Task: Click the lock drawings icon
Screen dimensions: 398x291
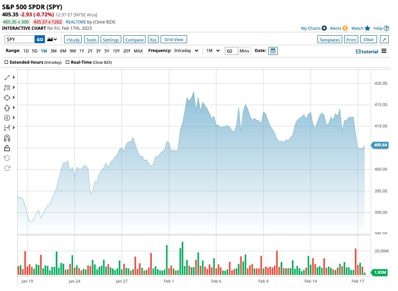Action: click(7, 148)
